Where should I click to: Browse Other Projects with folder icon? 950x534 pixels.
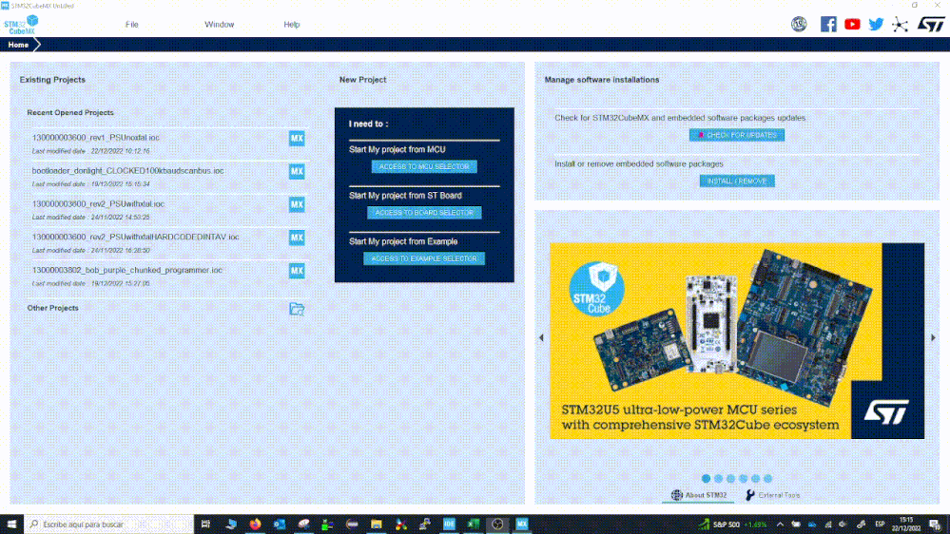click(297, 309)
